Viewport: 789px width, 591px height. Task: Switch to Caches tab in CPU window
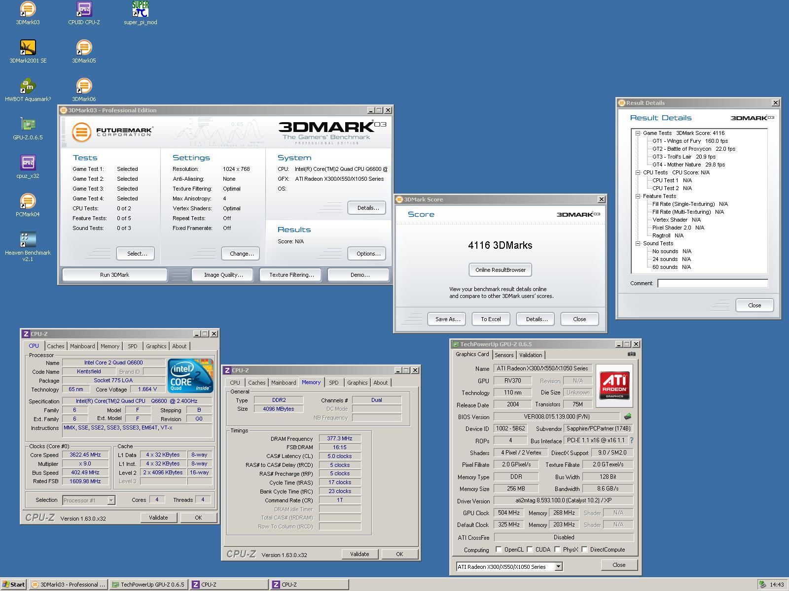point(55,346)
